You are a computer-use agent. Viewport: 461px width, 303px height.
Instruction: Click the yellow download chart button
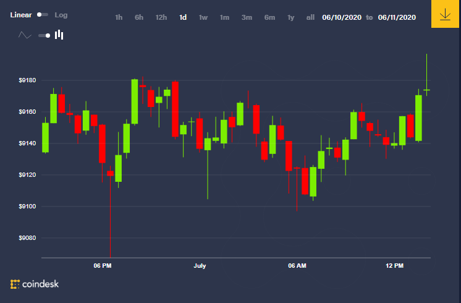click(445, 14)
